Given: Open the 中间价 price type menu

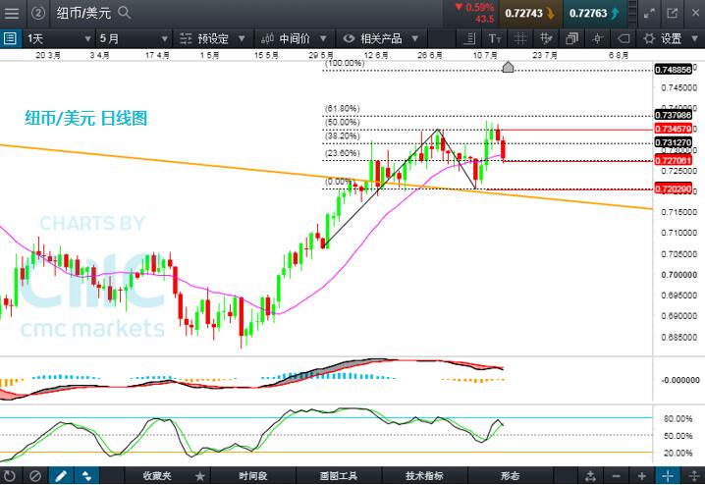Looking at the screenshot, I should click(293, 38).
